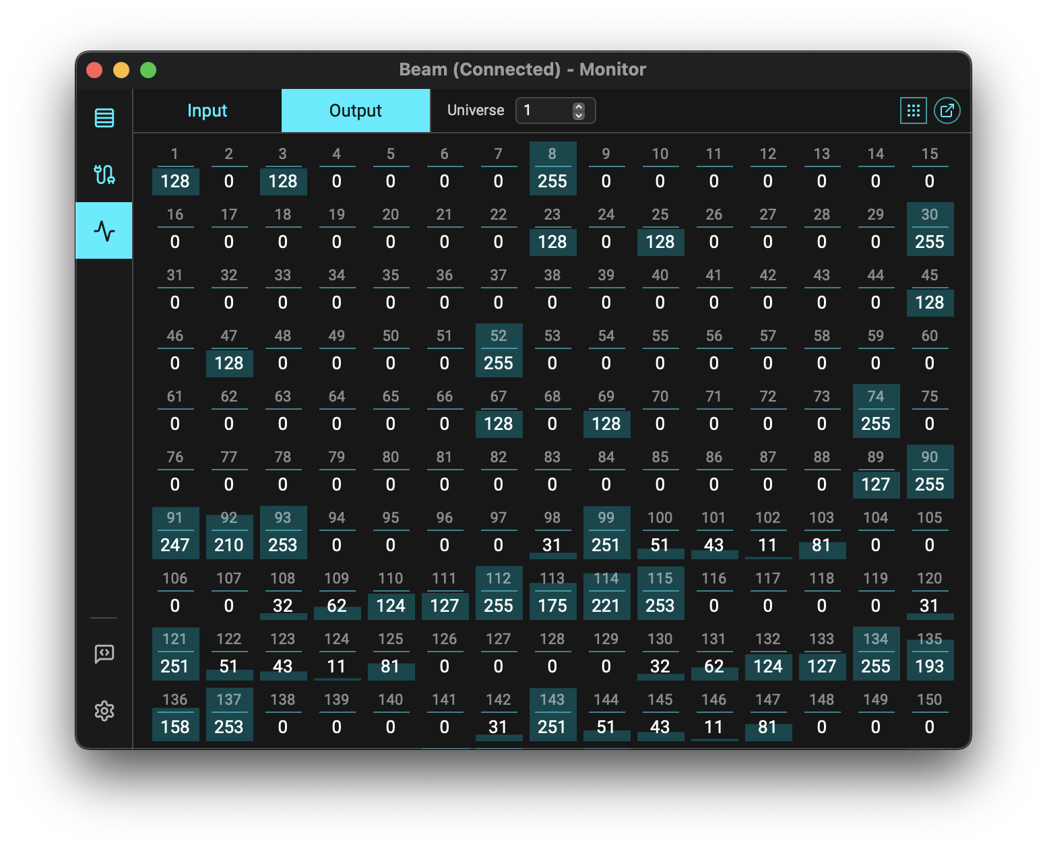Switch to the Input tab
Screen dimensions: 1047x849
[208, 111]
